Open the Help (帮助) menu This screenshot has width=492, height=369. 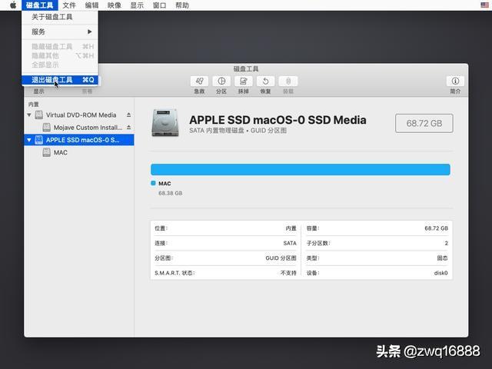(x=182, y=5)
